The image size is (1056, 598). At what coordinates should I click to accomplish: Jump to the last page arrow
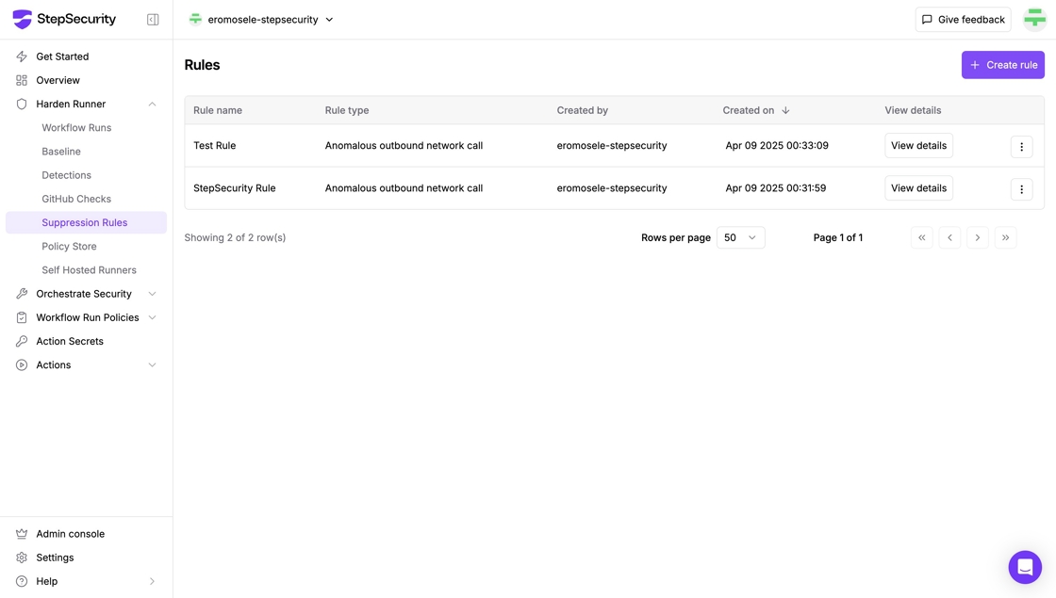1005,237
